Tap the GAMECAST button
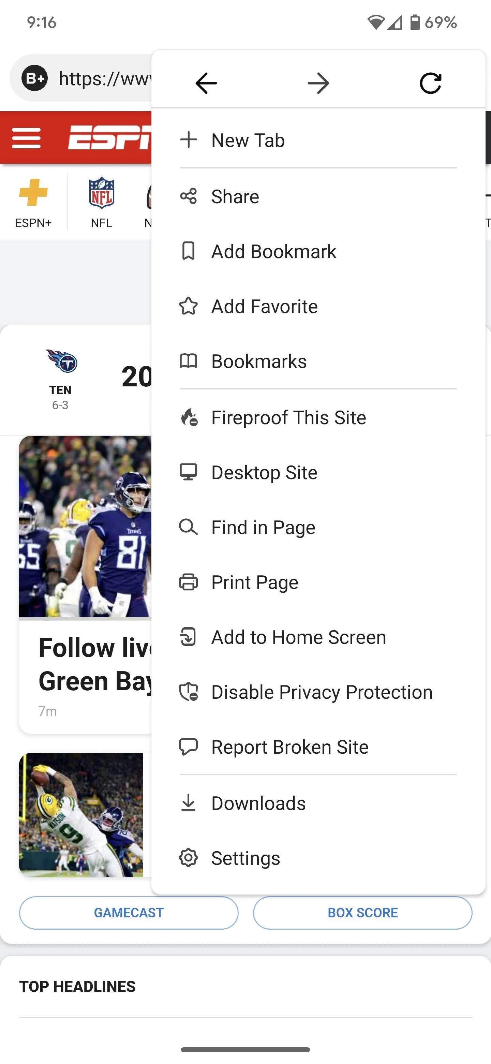Screen dimensions: 491x1064 coord(129,912)
